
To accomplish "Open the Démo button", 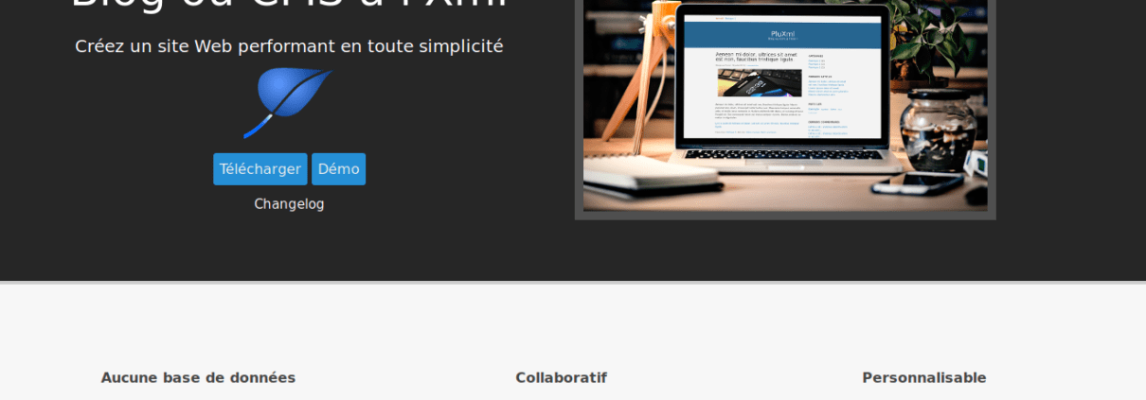I will point(338,169).
